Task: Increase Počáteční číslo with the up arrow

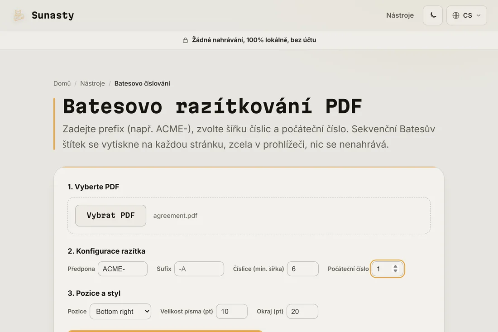Action: (395, 267)
